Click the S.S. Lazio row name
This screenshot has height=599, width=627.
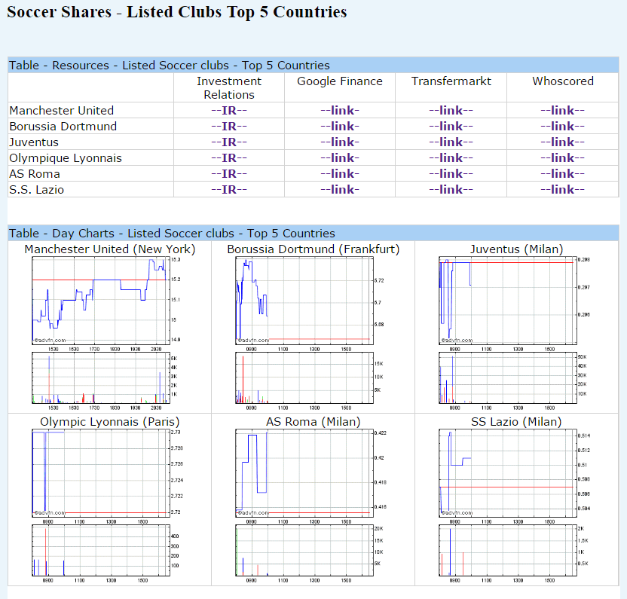[36, 190]
